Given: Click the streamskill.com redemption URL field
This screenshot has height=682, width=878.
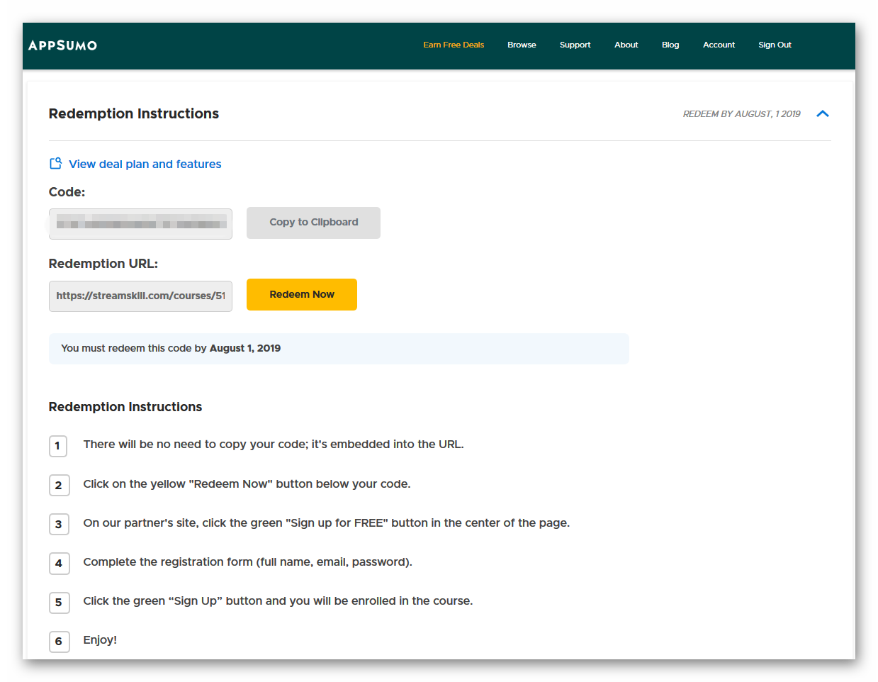Looking at the screenshot, I should click(x=140, y=296).
